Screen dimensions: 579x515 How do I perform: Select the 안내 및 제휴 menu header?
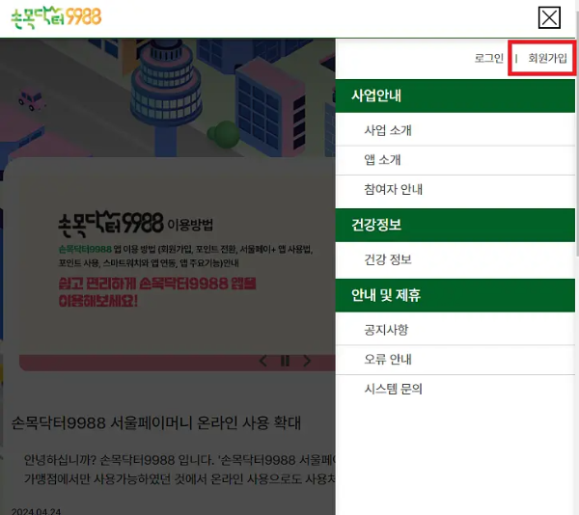455,295
